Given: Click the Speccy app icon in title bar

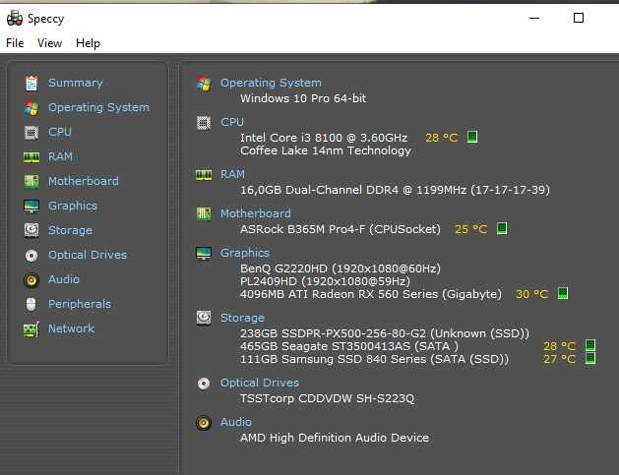Looking at the screenshot, I should [15, 18].
